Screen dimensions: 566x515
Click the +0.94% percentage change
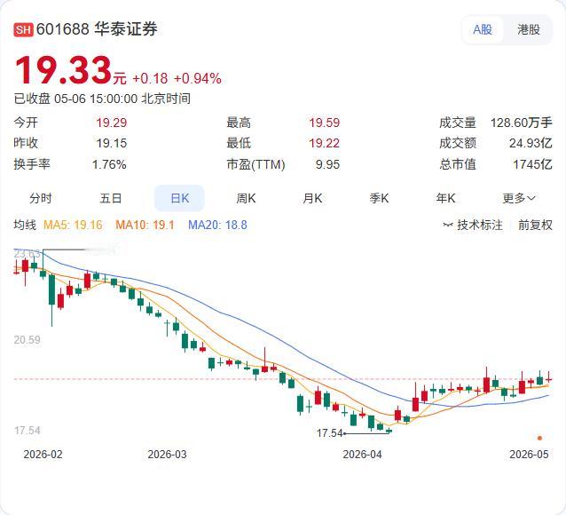pos(198,78)
